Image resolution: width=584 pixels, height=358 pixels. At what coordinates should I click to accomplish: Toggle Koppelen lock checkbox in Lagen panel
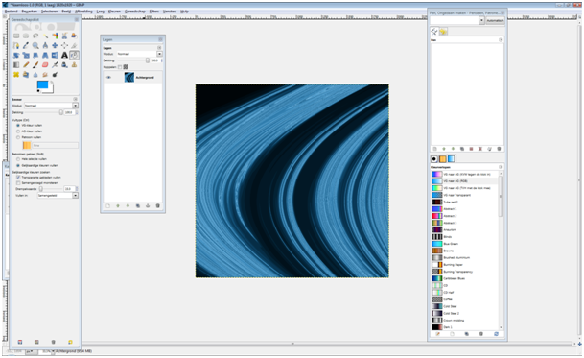[120, 67]
